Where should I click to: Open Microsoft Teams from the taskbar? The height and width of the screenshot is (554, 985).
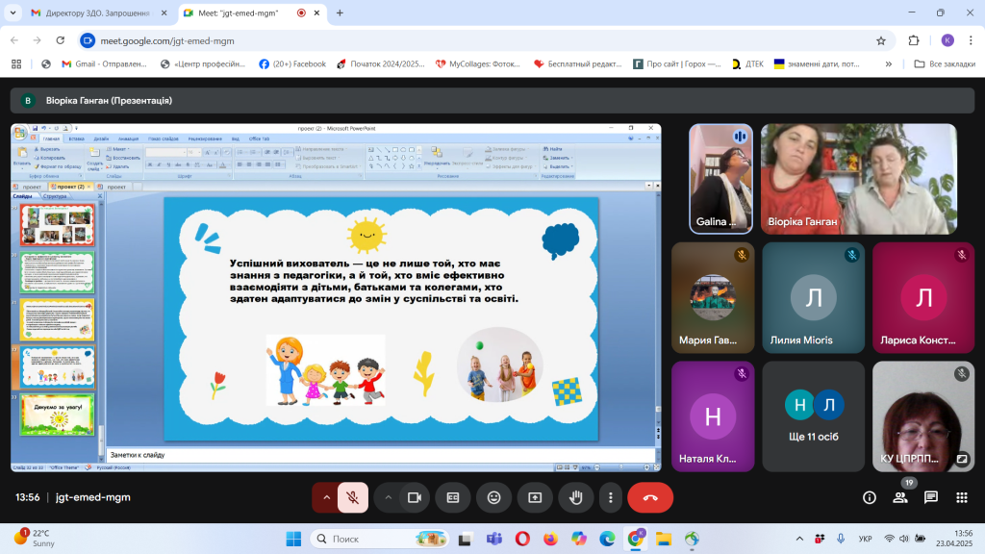(x=493, y=539)
